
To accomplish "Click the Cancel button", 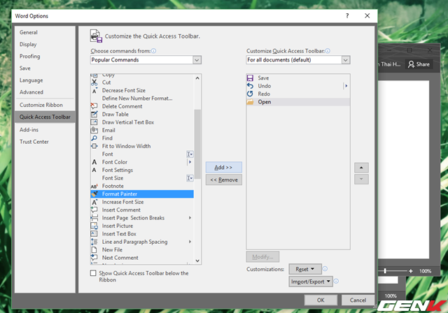I will (x=358, y=300).
